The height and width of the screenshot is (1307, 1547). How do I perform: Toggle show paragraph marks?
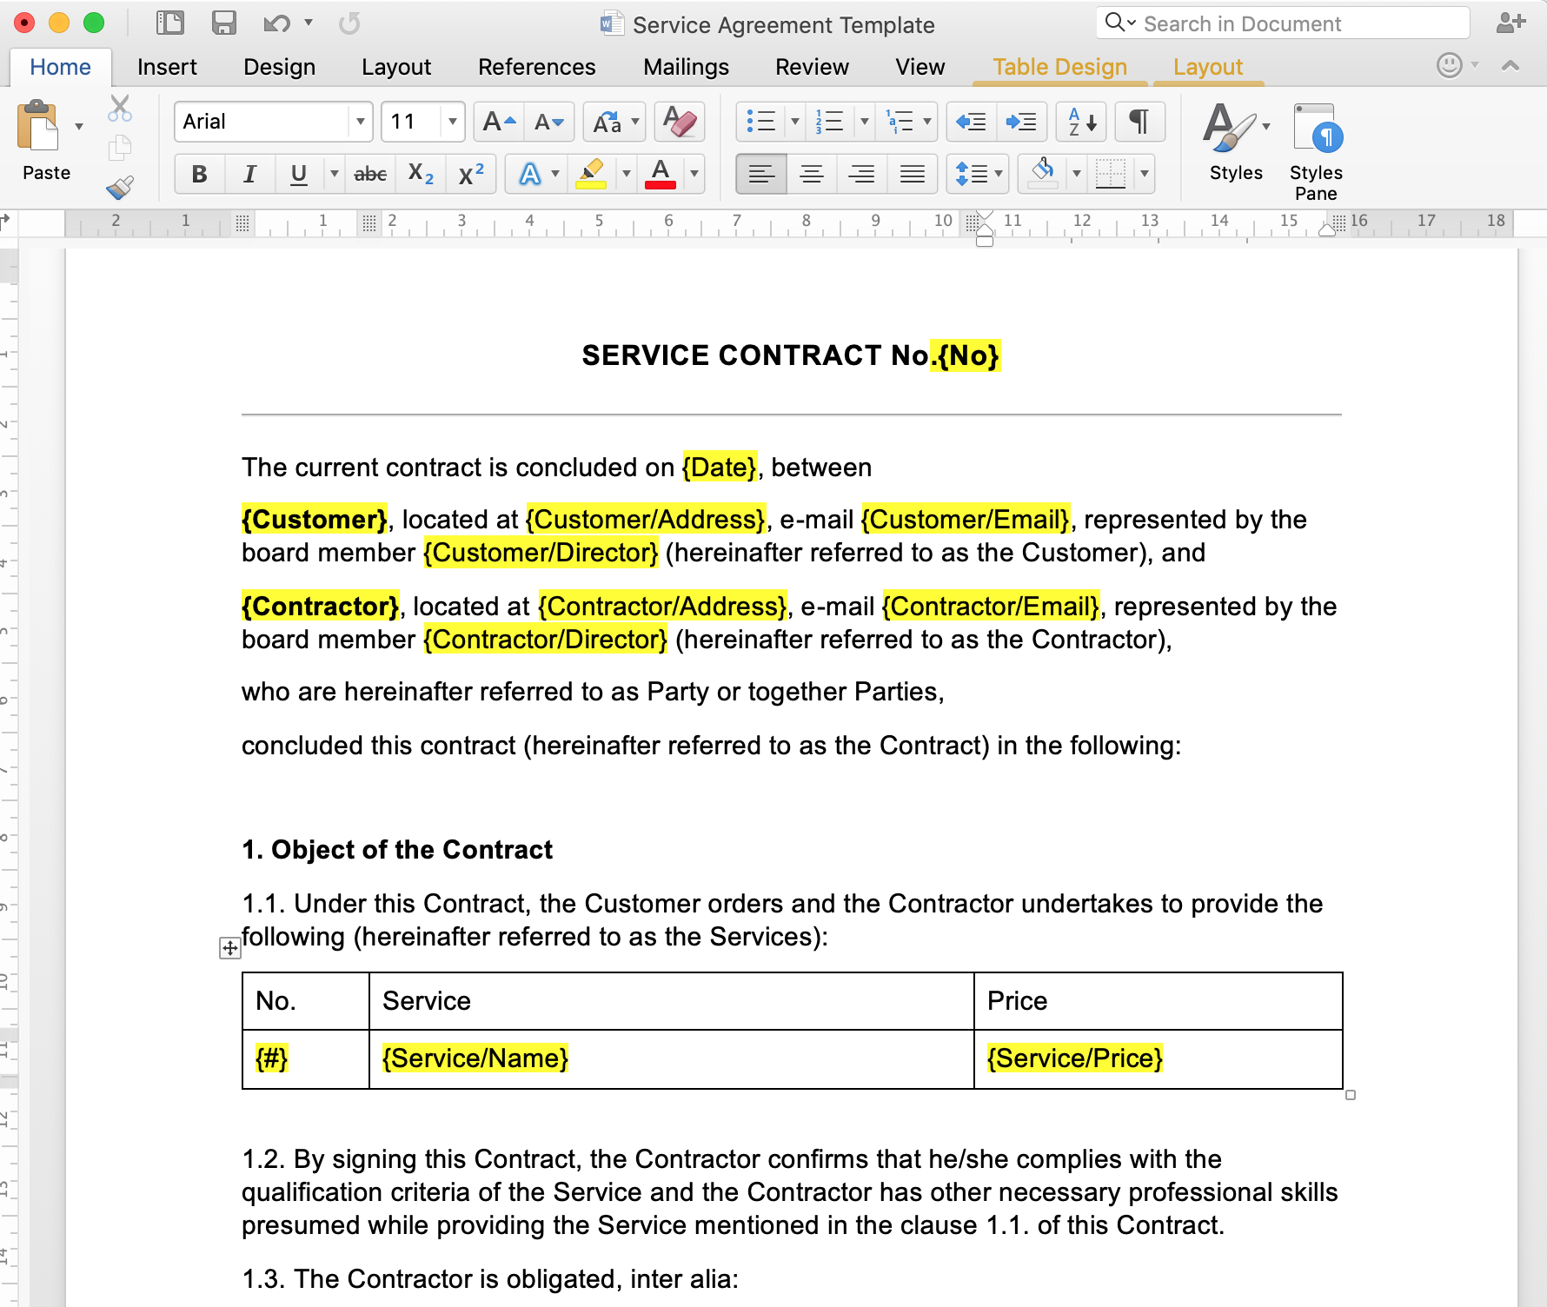pyautogui.click(x=1139, y=122)
